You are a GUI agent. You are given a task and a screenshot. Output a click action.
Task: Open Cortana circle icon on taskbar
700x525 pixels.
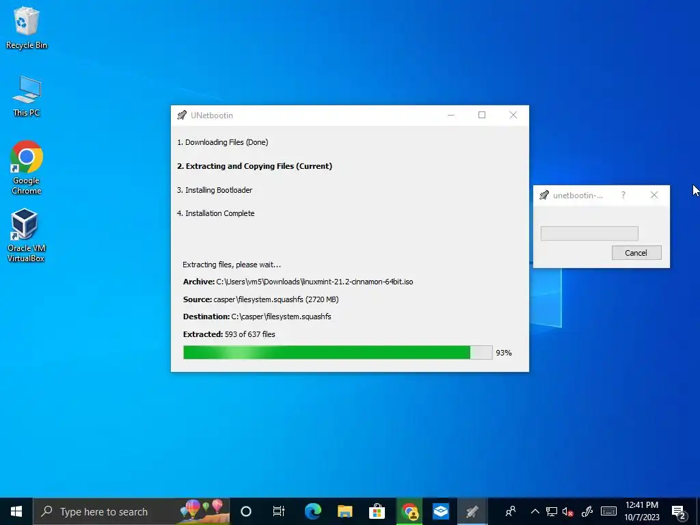pos(246,511)
